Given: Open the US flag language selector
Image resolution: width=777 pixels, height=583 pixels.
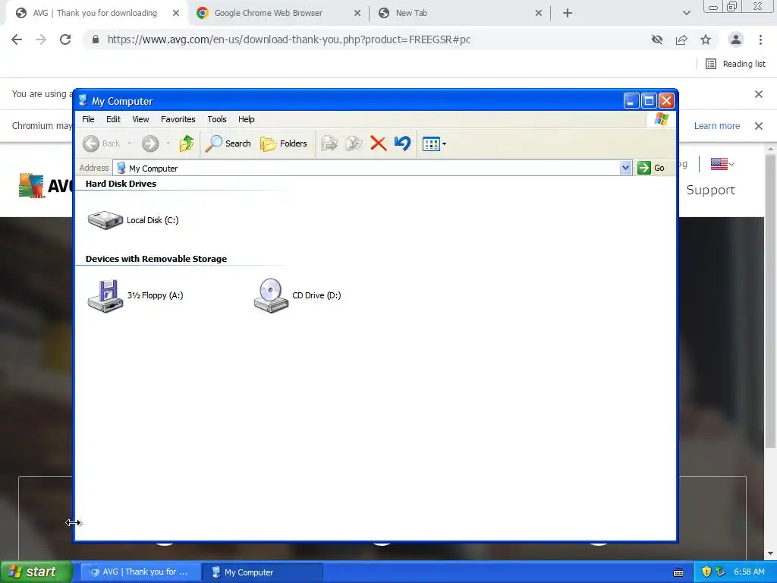Looking at the screenshot, I should 722,164.
